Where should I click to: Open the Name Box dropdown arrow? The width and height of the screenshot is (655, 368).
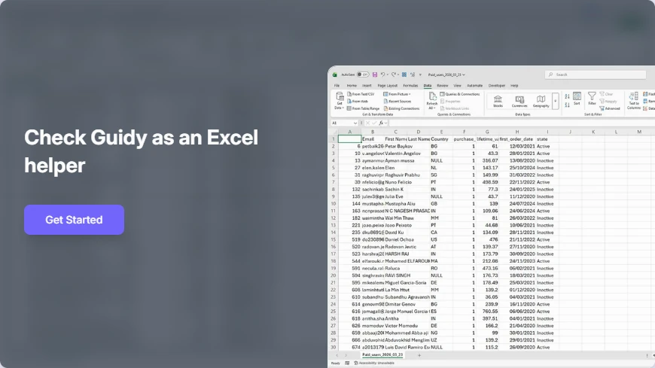click(x=355, y=123)
